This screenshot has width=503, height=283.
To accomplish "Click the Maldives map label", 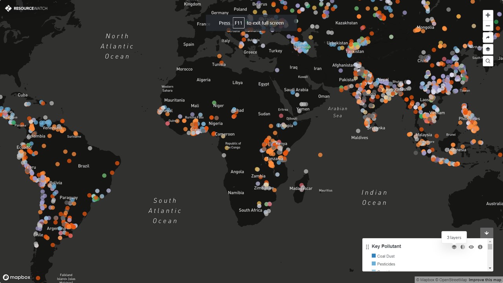I will point(360,138).
